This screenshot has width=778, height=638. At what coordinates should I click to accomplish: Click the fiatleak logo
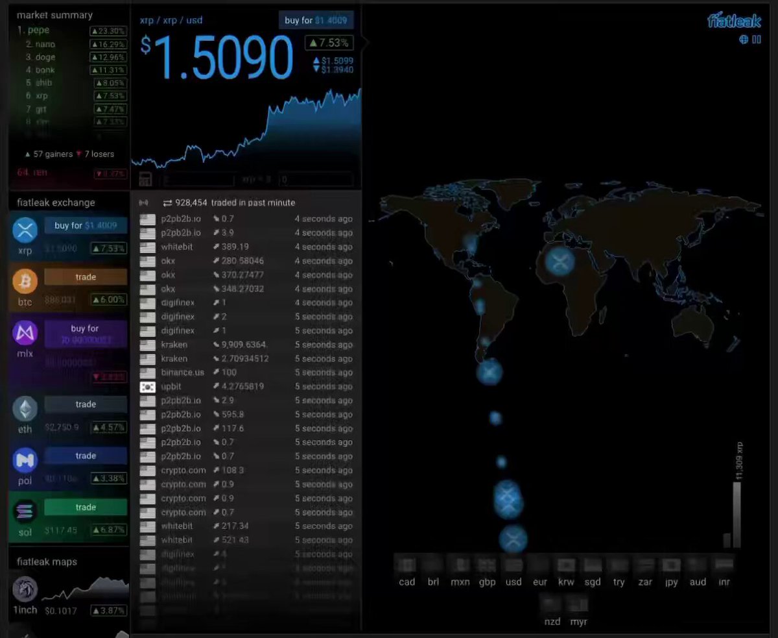point(734,21)
